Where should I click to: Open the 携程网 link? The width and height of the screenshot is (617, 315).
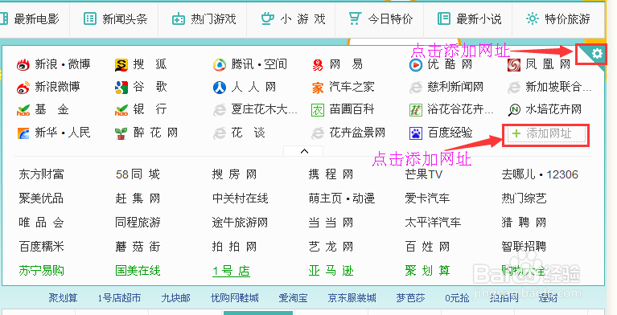pos(331,174)
